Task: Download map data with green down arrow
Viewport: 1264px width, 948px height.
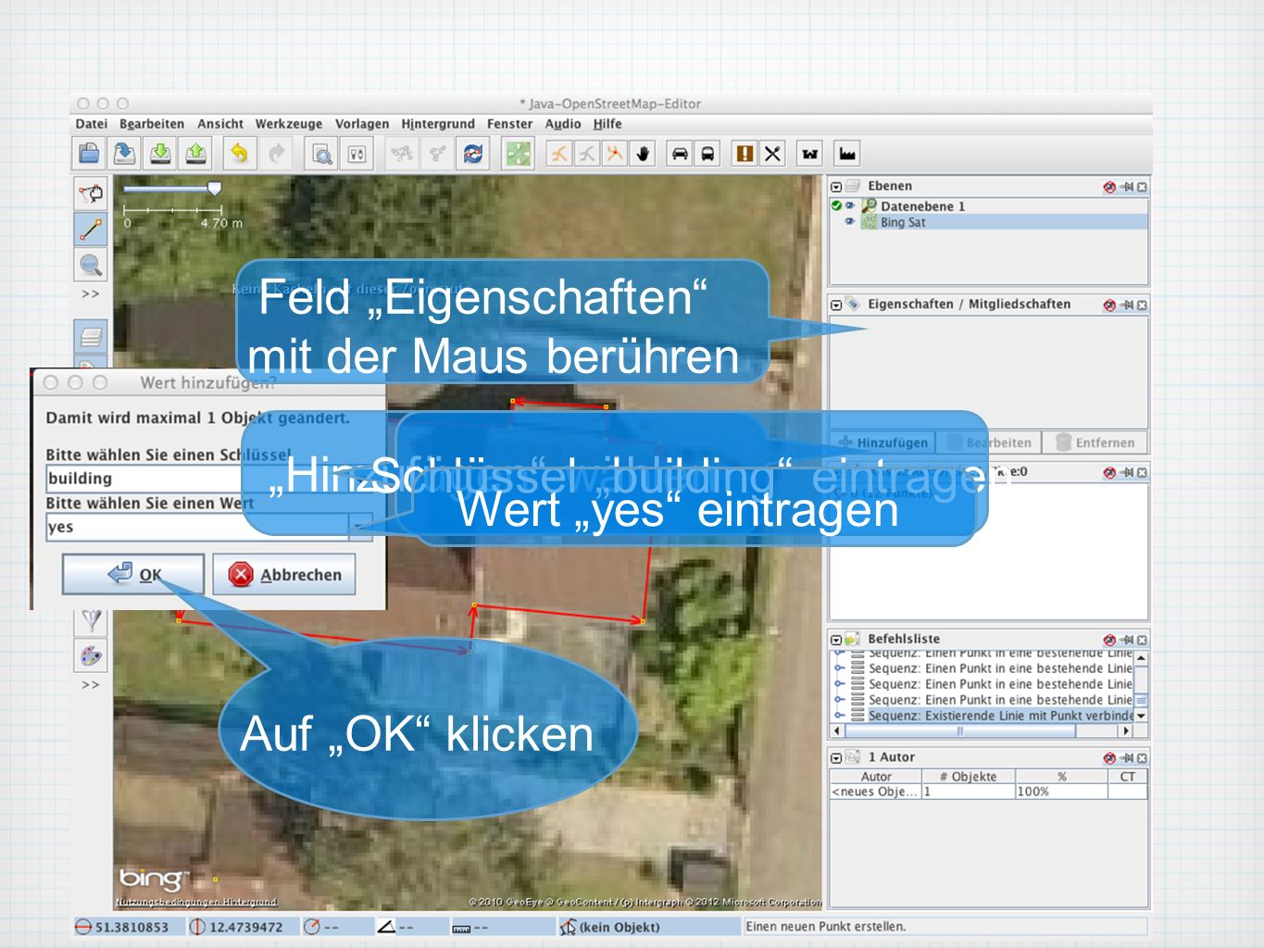Action: [160, 154]
